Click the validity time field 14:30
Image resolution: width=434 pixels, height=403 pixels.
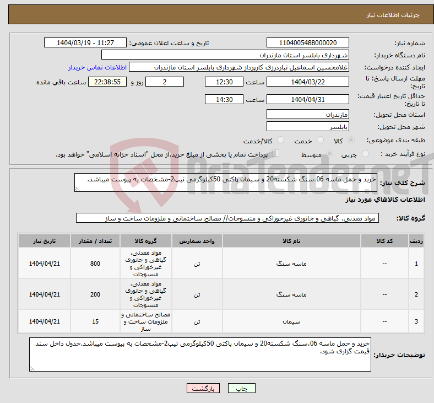point(224,99)
